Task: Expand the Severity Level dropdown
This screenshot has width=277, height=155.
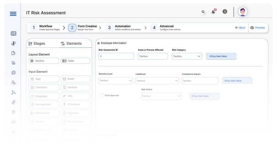Action: pos(116,80)
